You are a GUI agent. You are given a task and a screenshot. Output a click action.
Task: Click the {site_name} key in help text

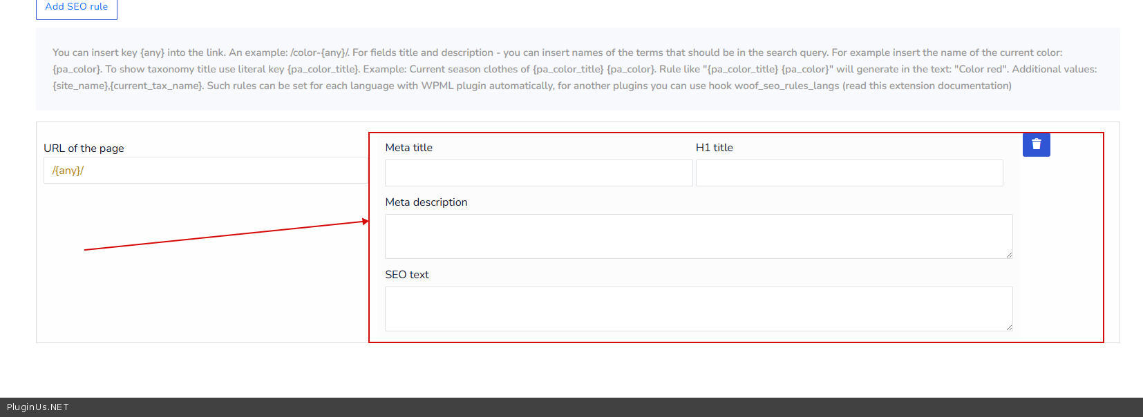pos(80,86)
